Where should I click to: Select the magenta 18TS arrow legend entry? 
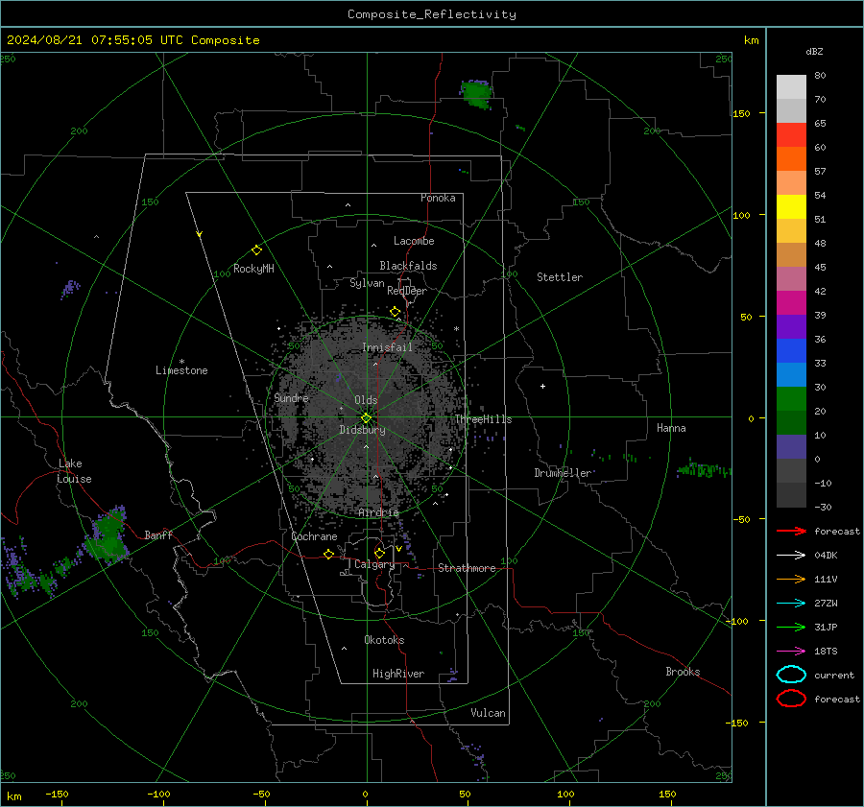tap(791, 652)
